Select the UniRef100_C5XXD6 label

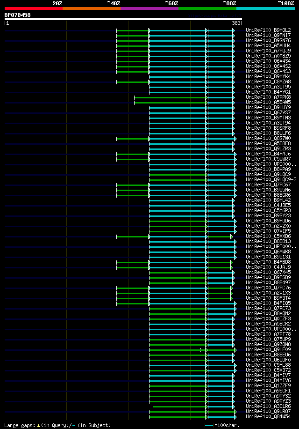pos(268,236)
